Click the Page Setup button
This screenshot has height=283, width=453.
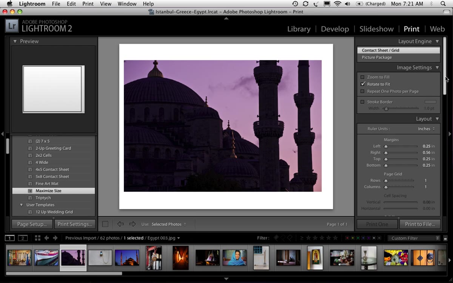32,224
